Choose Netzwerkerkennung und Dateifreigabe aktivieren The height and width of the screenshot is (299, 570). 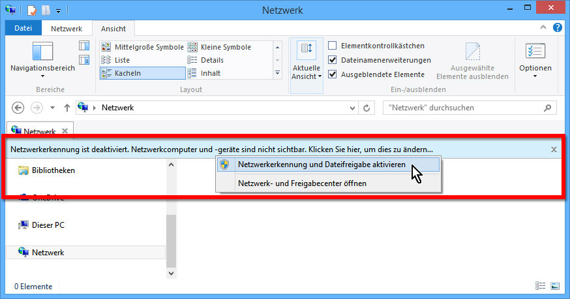coord(322,165)
